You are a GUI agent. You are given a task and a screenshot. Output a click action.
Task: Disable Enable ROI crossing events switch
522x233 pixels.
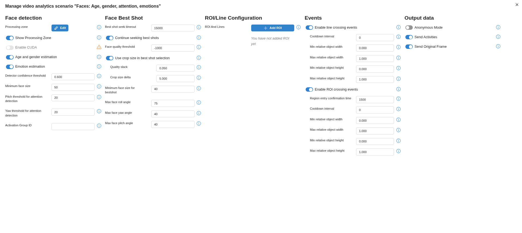coord(309,89)
